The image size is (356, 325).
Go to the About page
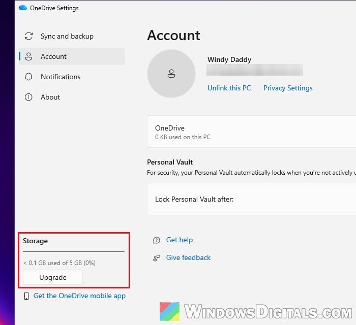coord(72,97)
